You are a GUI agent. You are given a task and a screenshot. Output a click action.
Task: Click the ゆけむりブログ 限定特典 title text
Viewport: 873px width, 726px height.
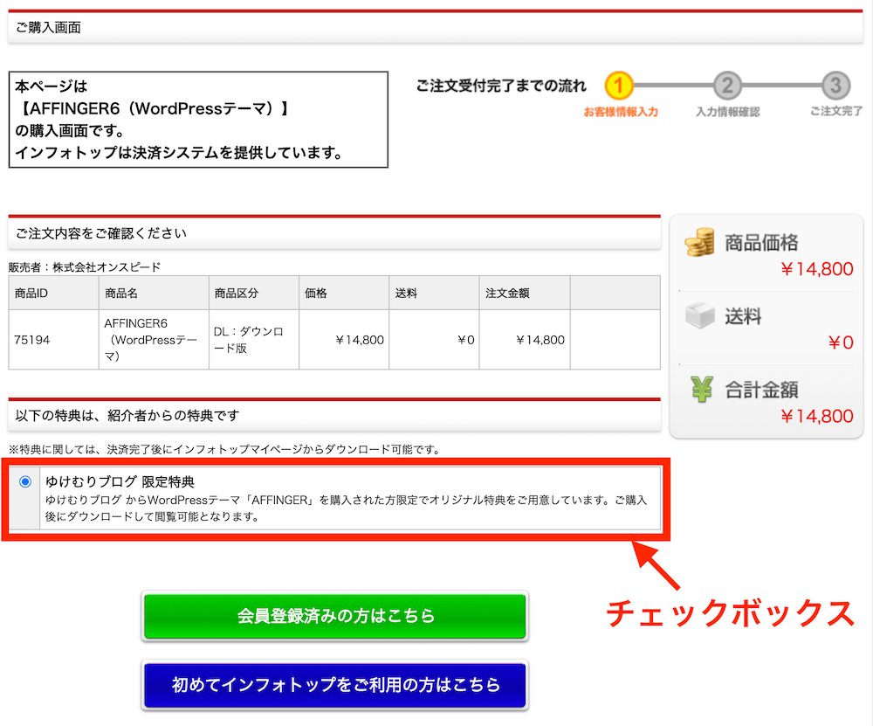[x=120, y=481]
